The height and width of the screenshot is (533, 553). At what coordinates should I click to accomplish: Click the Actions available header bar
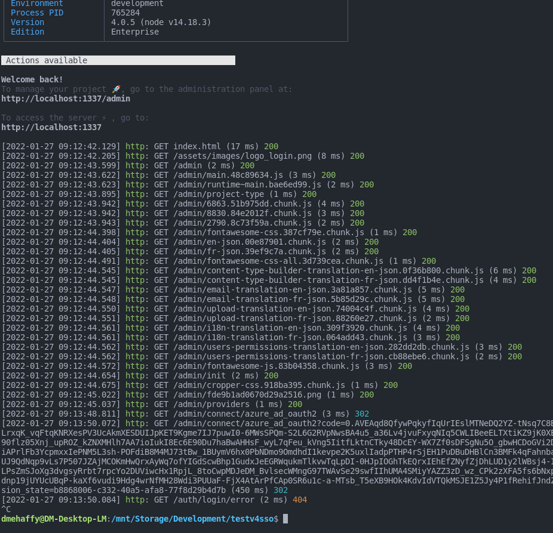coord(118,60)
